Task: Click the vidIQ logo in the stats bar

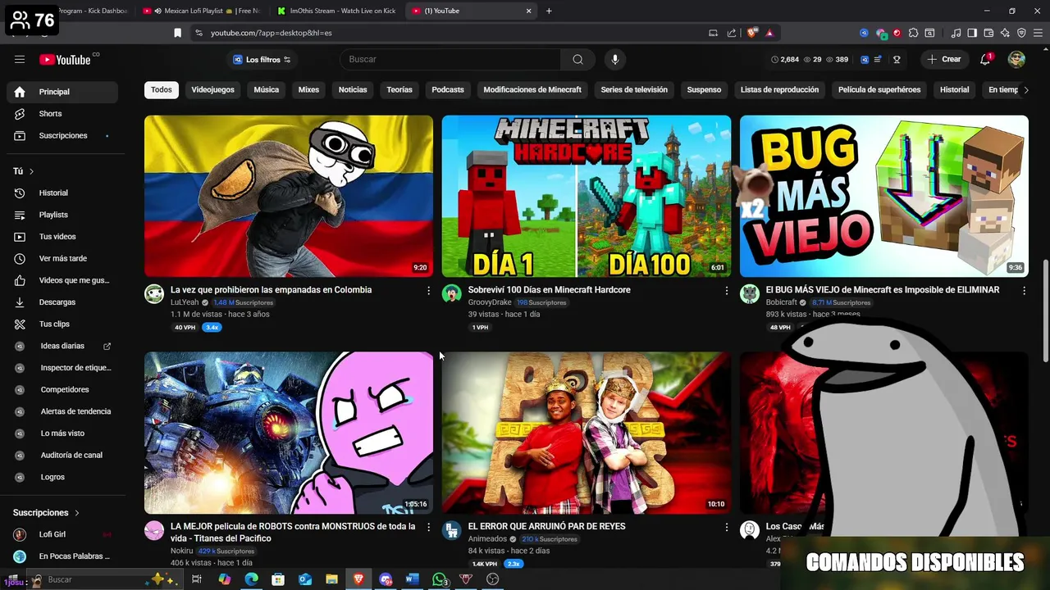Action: click(x=865, y=60)
